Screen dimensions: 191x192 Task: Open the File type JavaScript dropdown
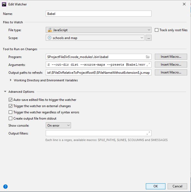98,30
